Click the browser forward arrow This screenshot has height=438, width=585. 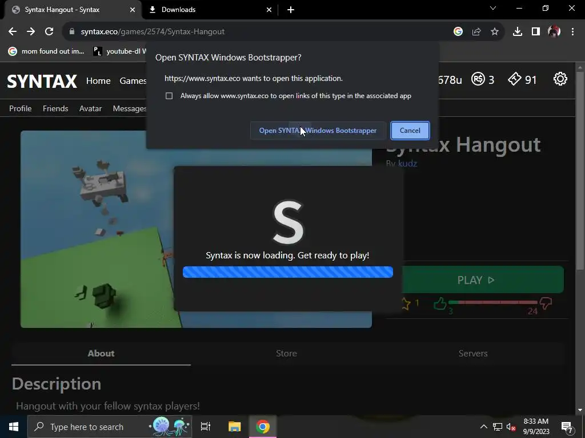point(31,32)
